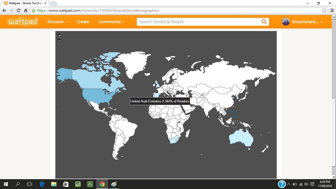
Task: Launch Evernote from the taskbar
Action: point(78,184)
